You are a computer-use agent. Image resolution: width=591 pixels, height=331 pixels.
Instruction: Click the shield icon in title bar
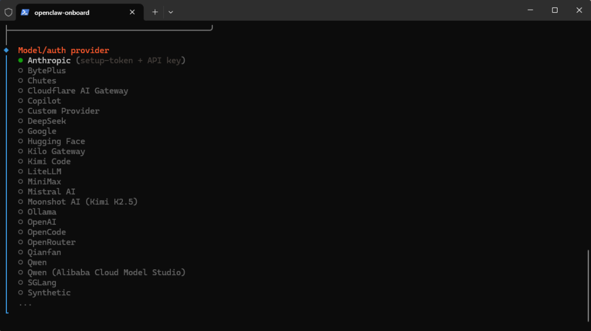click(8, 12)
